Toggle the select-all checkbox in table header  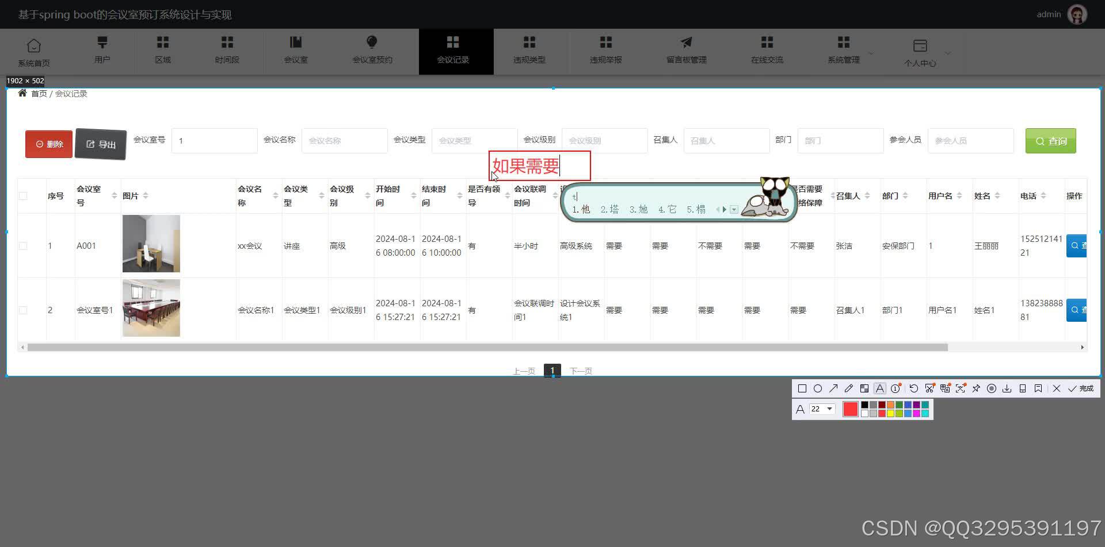pos(23,195)
